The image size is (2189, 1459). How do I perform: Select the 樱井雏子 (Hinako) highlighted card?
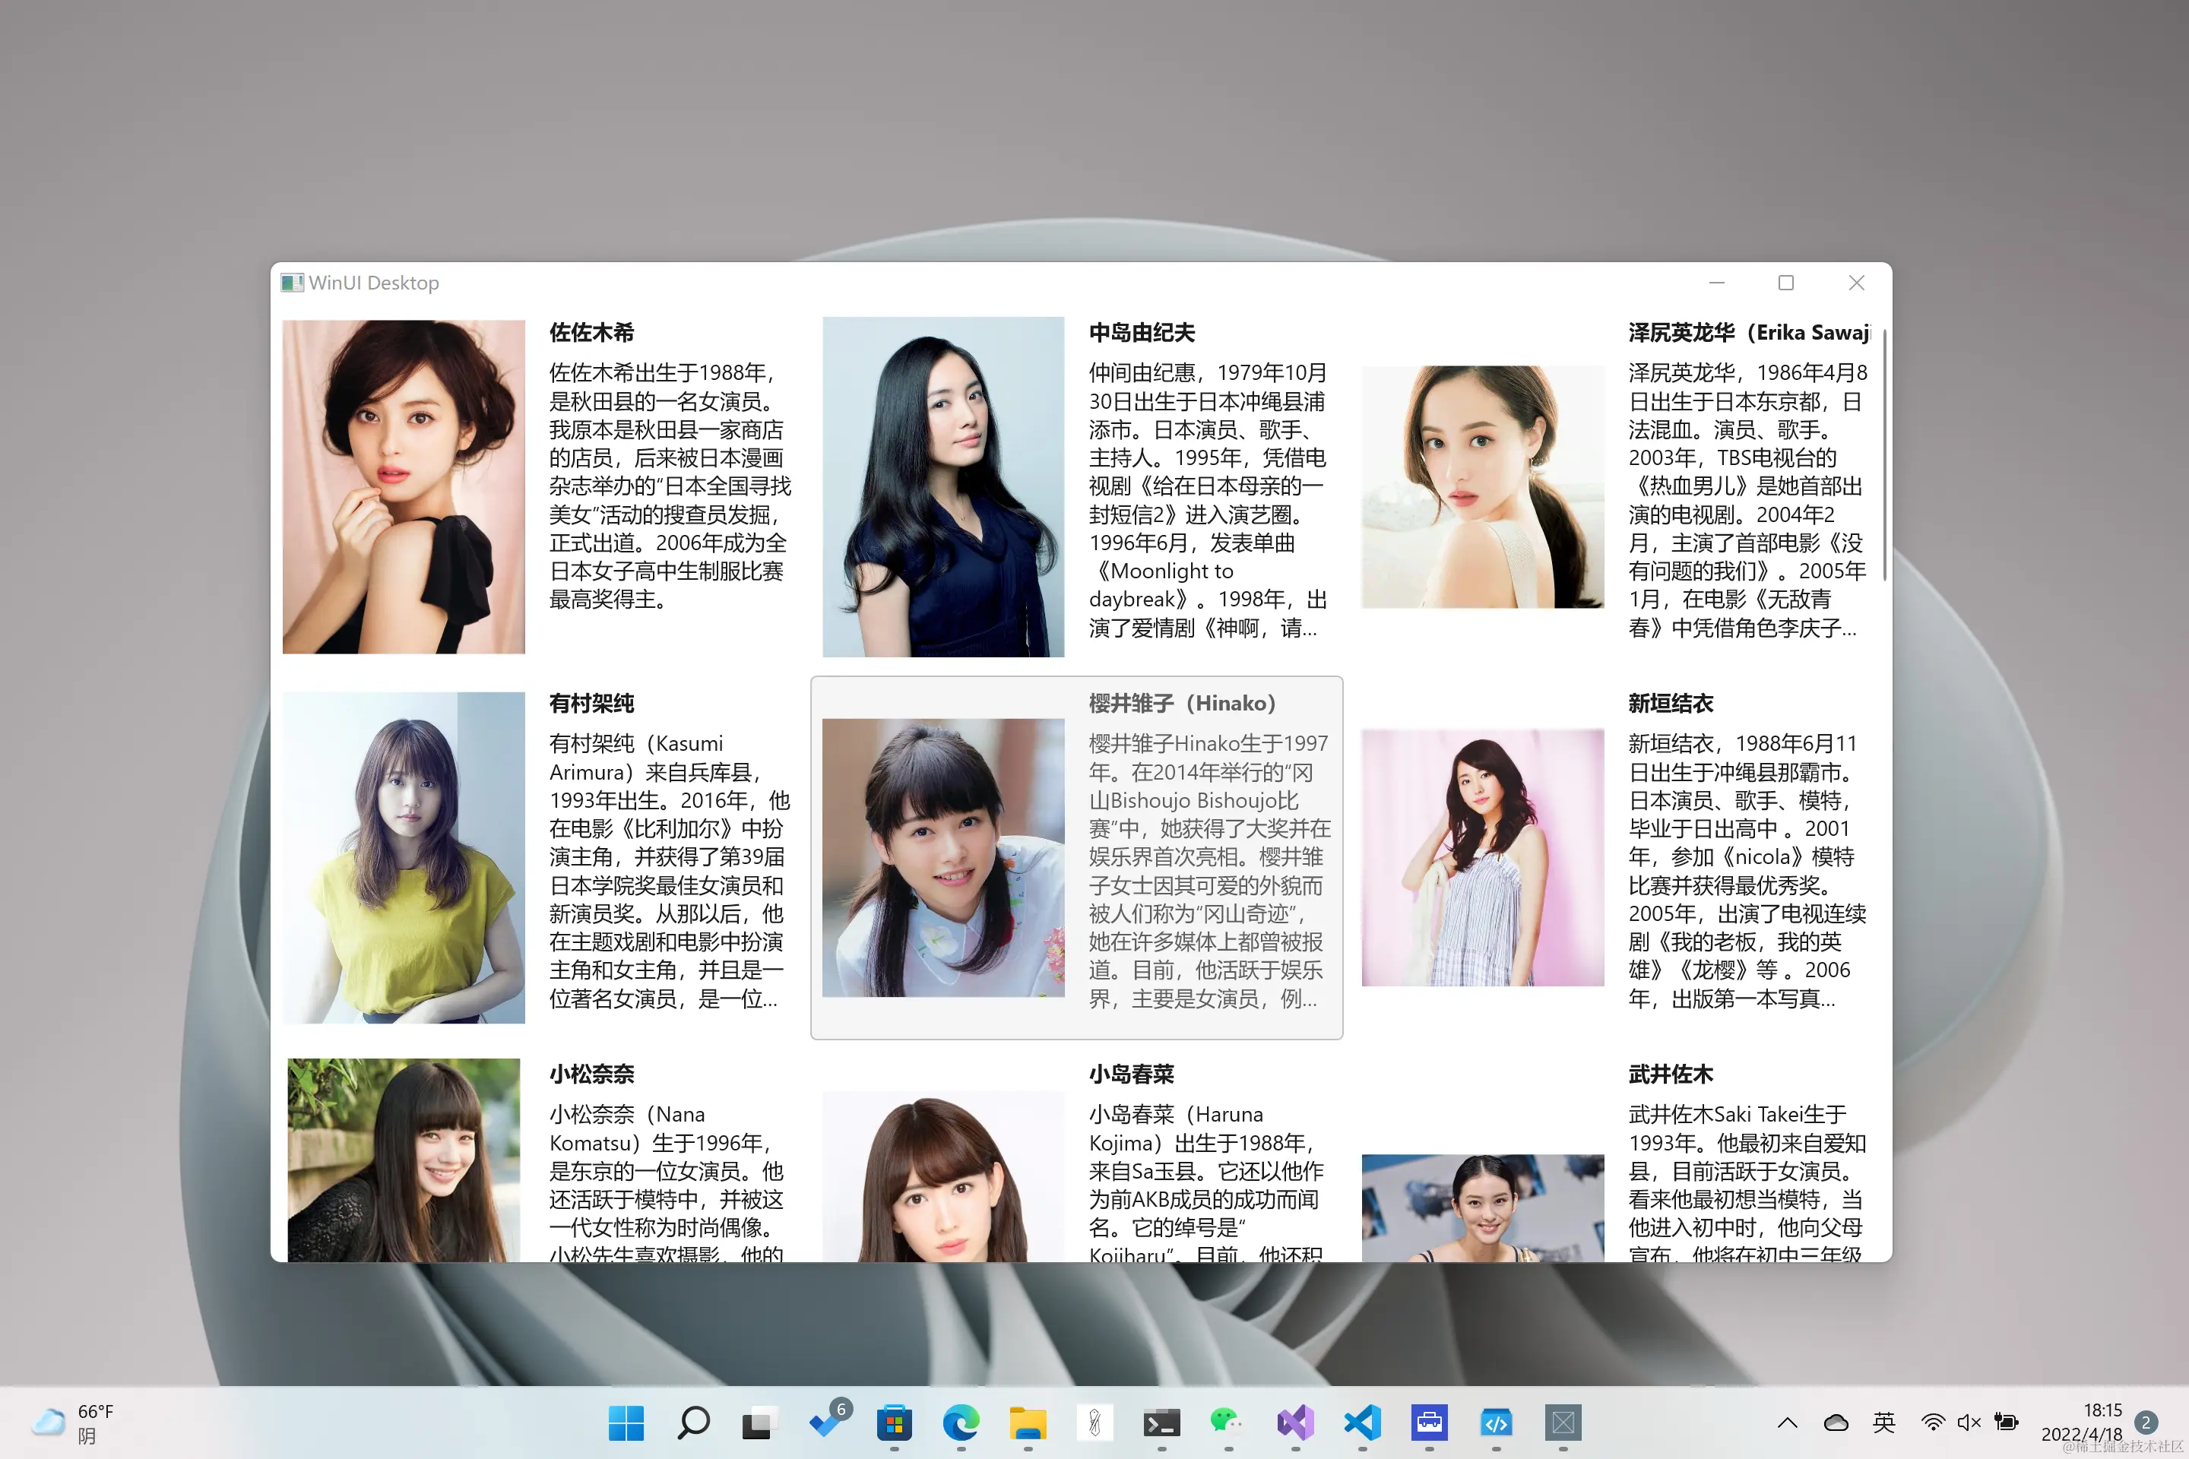(x=1076, y=857)
